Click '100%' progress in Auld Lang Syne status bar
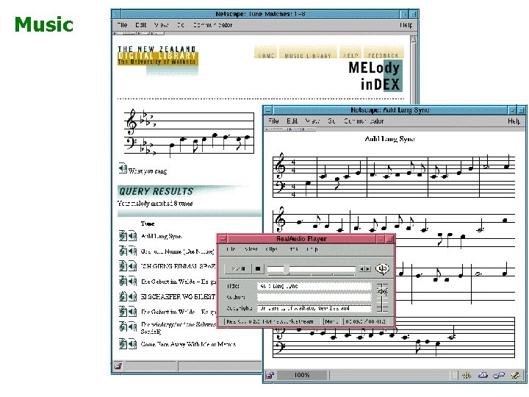529x397 pixels. tap(302, 375)
